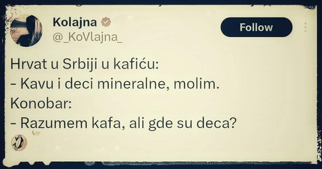Click the word 'Razumem' in the last line
This screenshot has height=169, width=322.
pos(54,124)
